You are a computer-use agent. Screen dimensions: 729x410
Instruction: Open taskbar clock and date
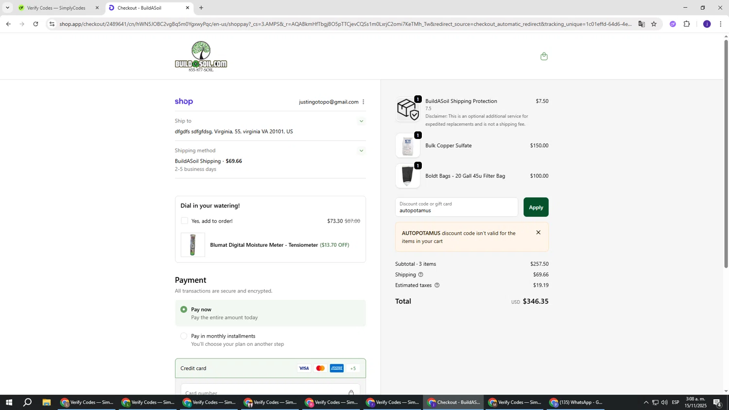[695, 402]
